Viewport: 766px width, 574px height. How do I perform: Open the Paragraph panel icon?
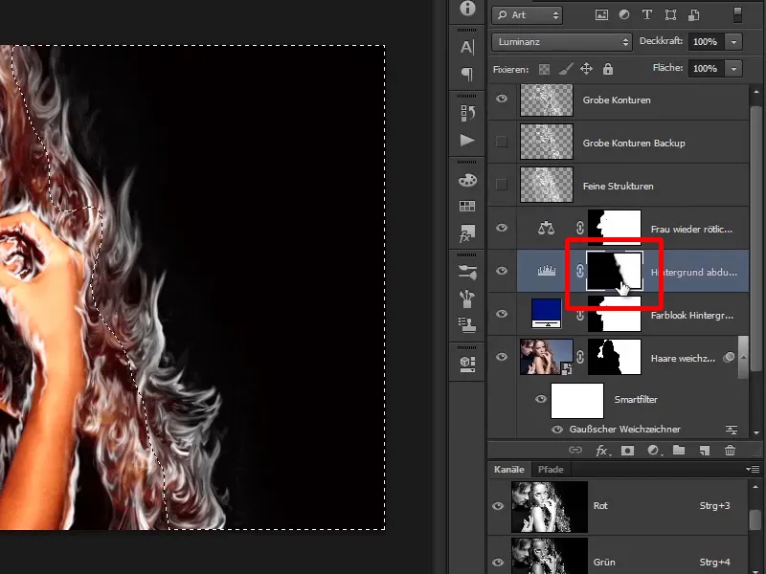click(467, 74)
